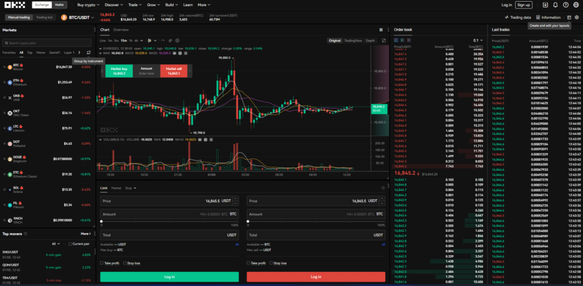Image resolution: width=583 pixels, height=286 pixels.
Task: Show only sell orders in order book
Action: tap(409, 40)
